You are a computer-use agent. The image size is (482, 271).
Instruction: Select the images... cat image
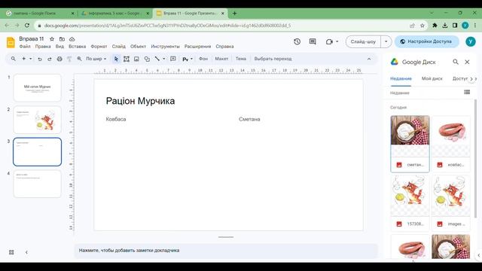tap(450, 202)
